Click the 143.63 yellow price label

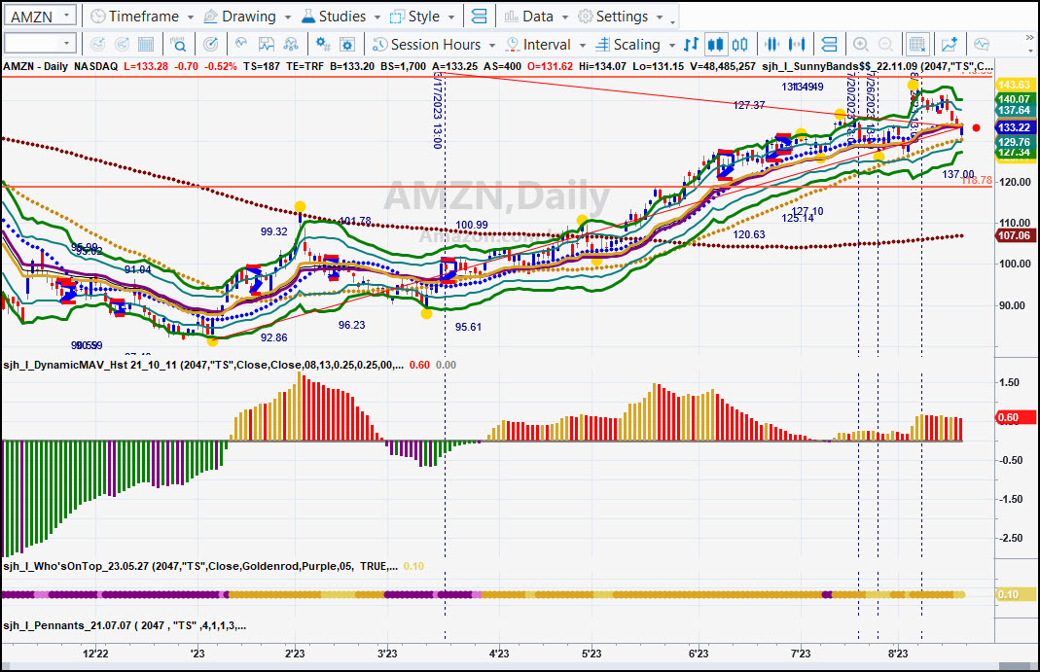point(1014,85)
